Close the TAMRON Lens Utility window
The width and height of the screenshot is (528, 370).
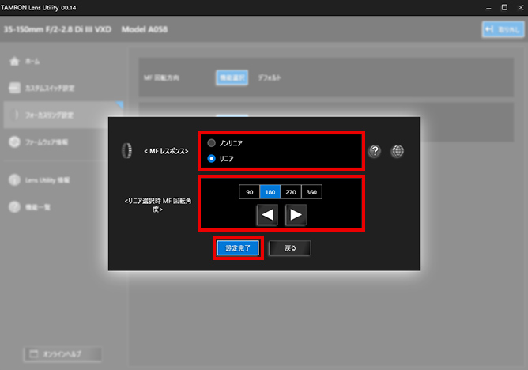(x=521, y=7)
